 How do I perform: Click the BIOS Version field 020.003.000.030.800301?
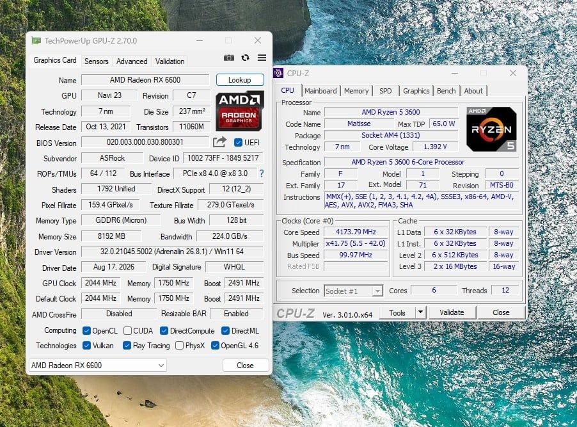tap(145, 142)
